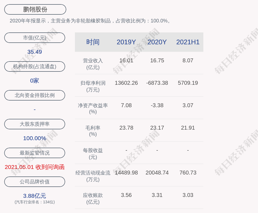
Task: Click revenue value 16.75
Action: pos(157,60)
